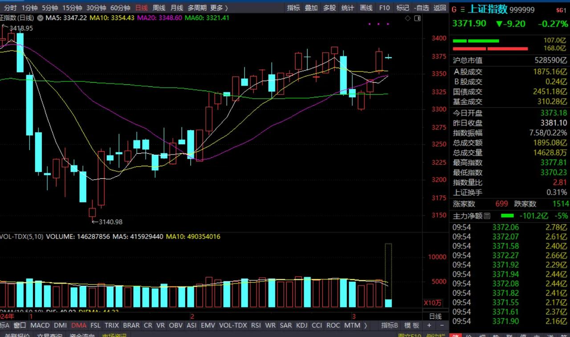The image size is (570, 337).
Task: Click the minus zoom button at indicator bar
Action: [x=441, y=325]
